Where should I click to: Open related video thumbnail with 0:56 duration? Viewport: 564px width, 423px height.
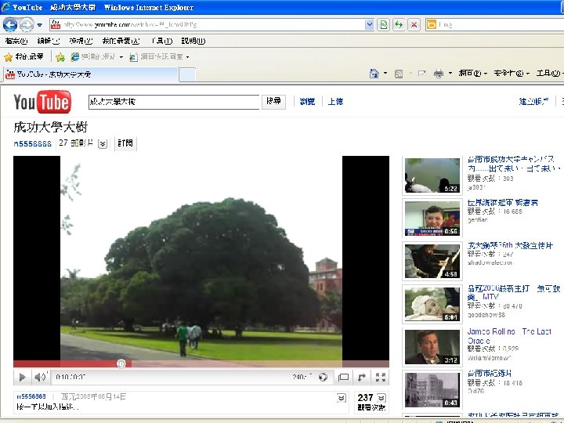point(432,219)
